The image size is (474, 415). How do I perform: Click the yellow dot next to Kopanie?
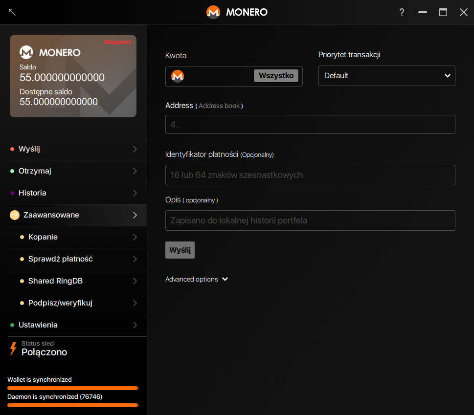coord(22,237)
